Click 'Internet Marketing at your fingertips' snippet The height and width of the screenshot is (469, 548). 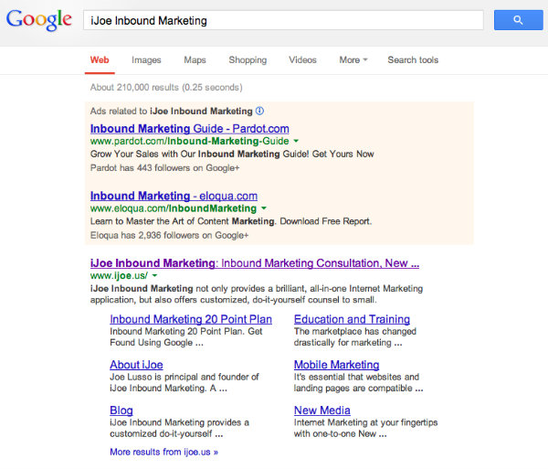pyautogui.click(x=366, y=428)
